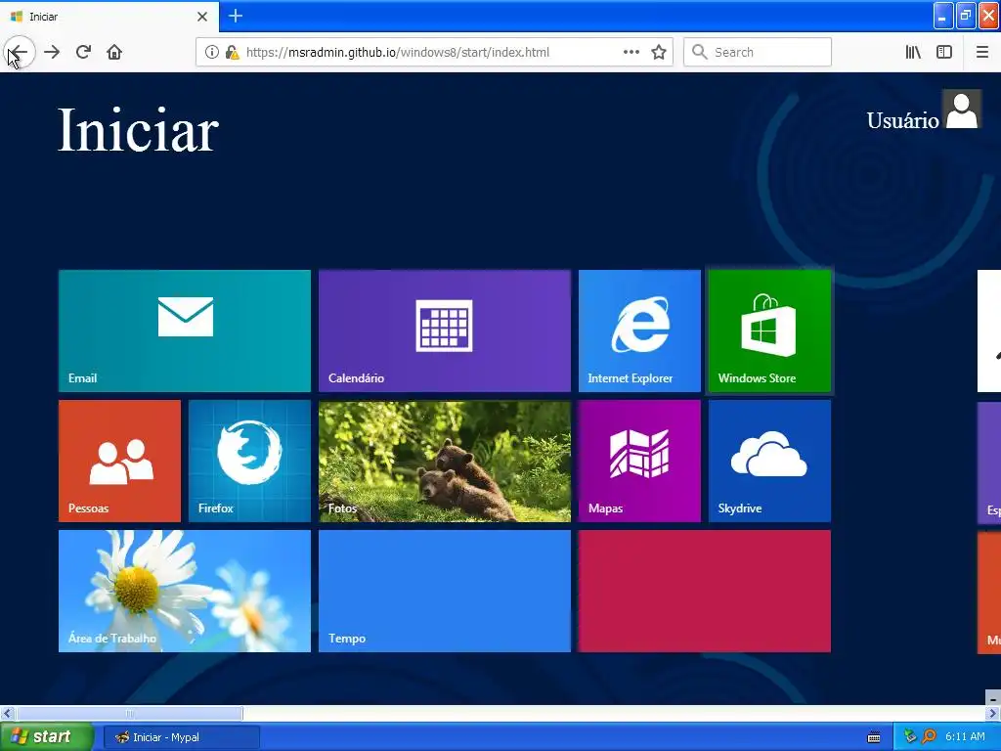Close the Iniciar tab

point(202,17)
